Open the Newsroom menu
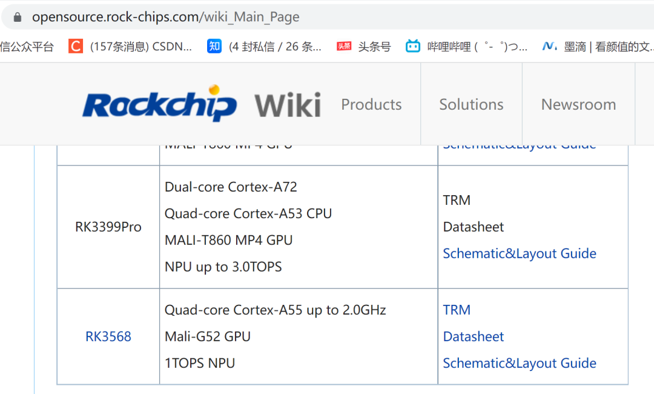This screenshot has height=394, width=654. click(578, 104)
